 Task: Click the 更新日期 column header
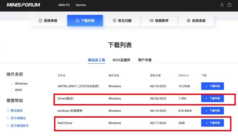[x=155, y=76]
